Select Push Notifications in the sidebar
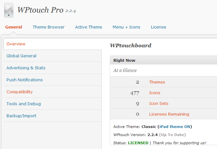The height and width of the screenshot is (149, 217). click(24, 80)
